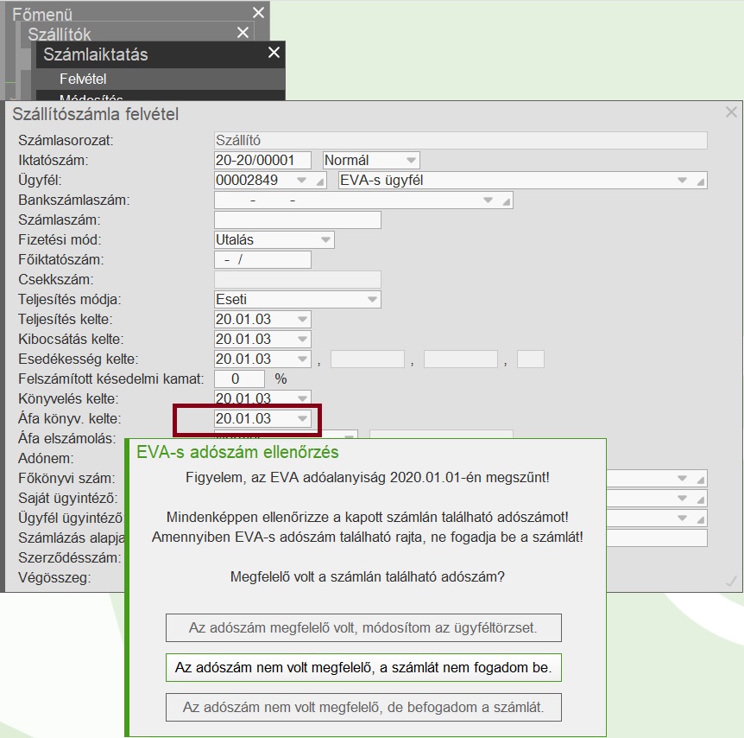Click the second Esedékesség kelte date field
This screenshot has height=738, width=744.
(368, 359)
